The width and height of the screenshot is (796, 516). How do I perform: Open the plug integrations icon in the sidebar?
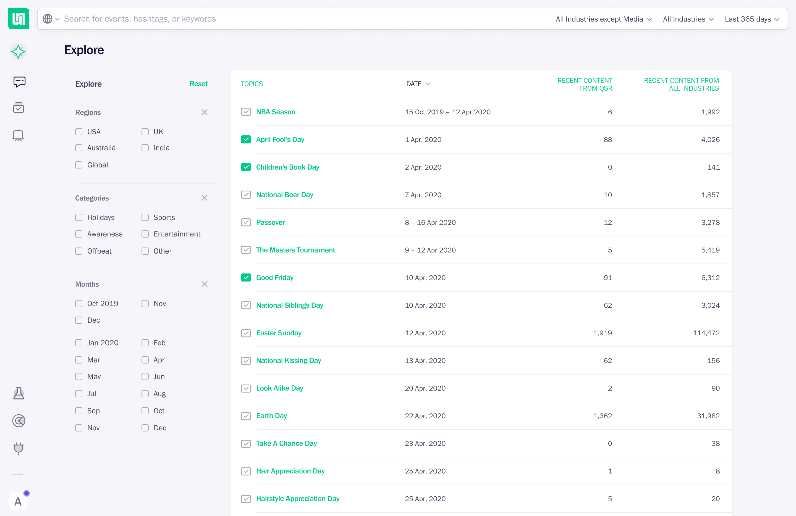[x=19, y=448]
